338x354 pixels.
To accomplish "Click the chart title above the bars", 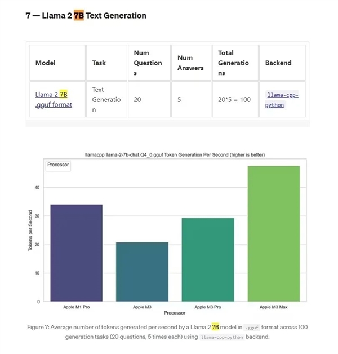I will 175,155.
